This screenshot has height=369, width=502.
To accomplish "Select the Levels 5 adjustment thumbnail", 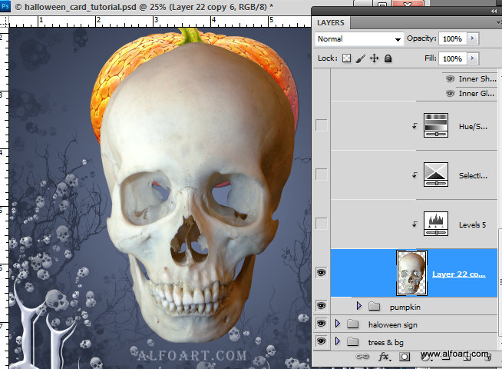I will point(435,224).
